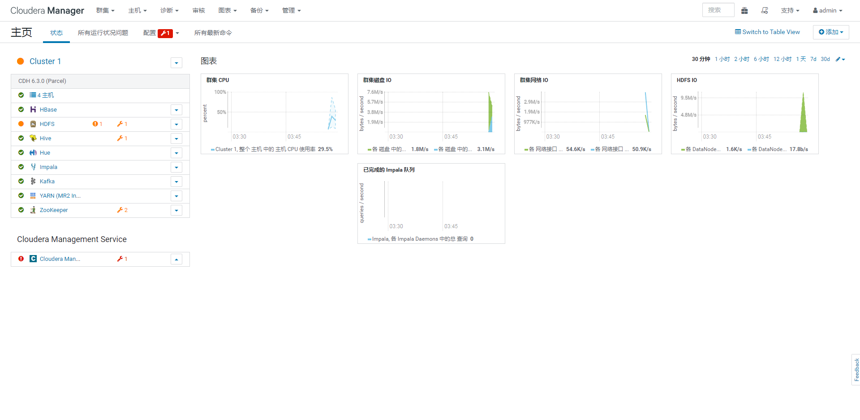Open HDFS health warning indicator
Viewport: 860px width, 420px height.
click(97, 124)
